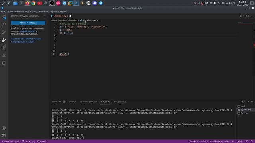Open Source Control view in activity bar
255x143 pixels.
[x=4, y=32]
